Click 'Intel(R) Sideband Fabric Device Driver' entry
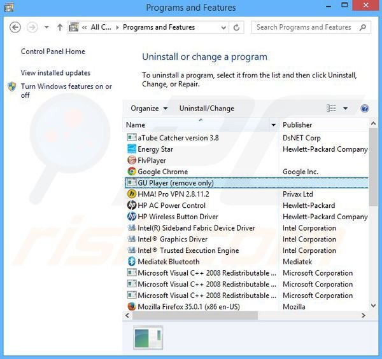The width and height of the screenshot is (382, 359). click(196, 227)
